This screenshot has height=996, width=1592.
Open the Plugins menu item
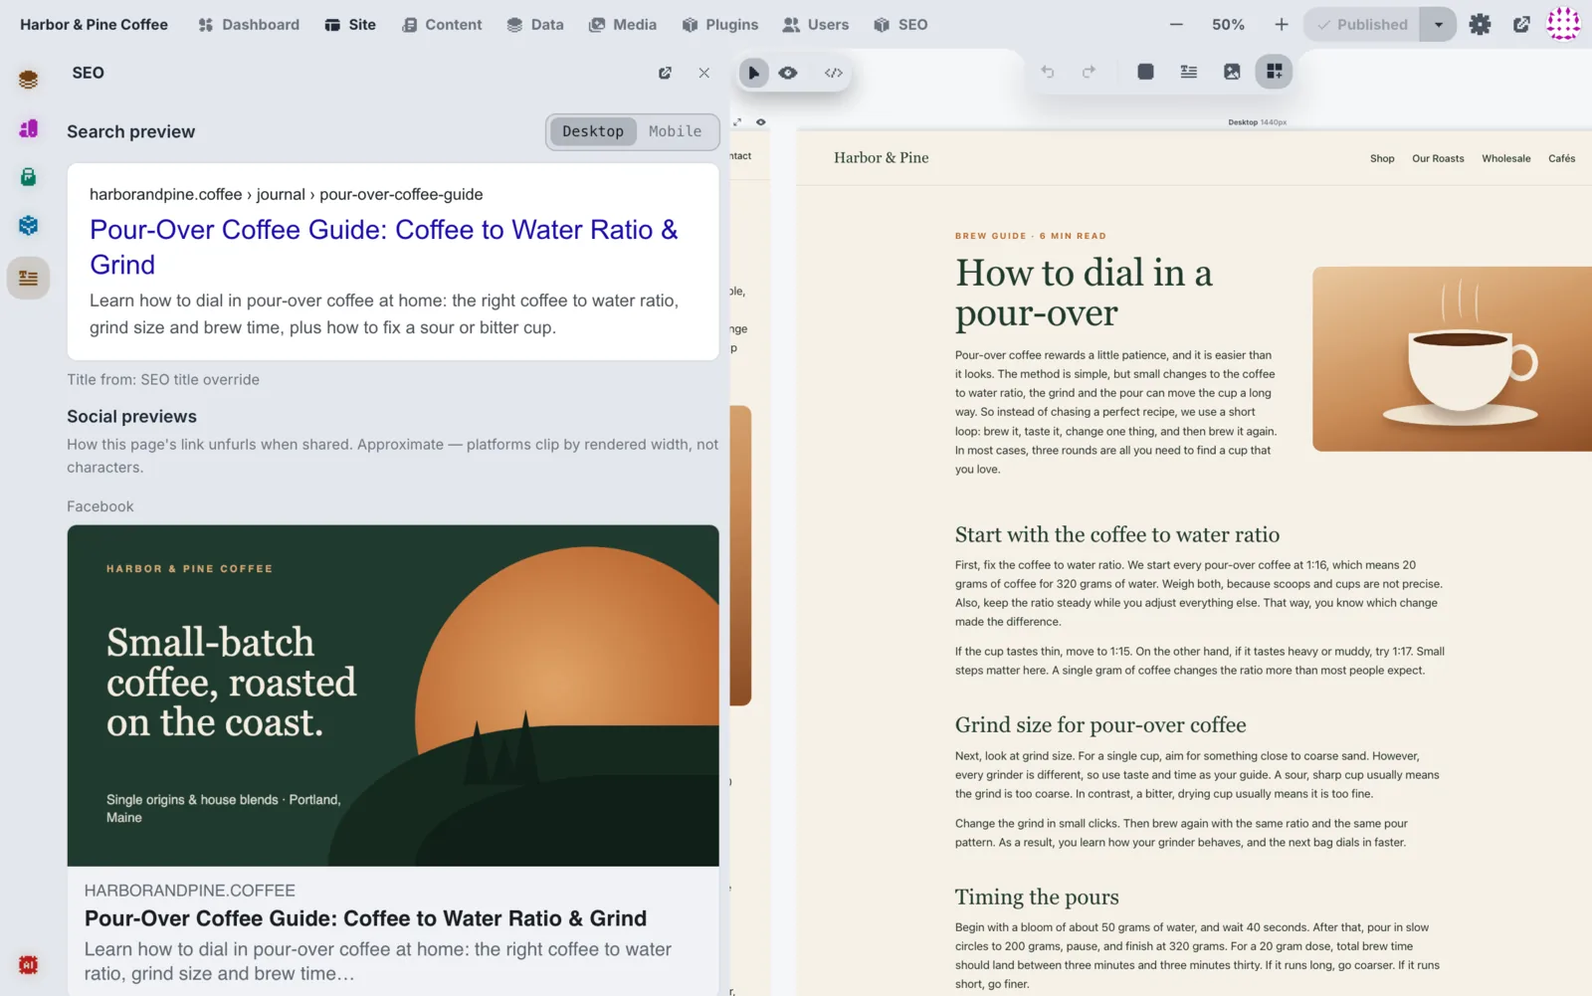point(720,25)
